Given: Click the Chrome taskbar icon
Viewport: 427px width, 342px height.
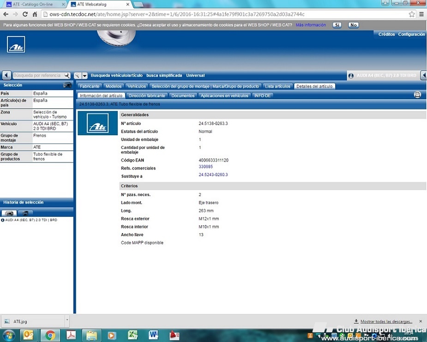Looking at the screenshot, I should (x=50, y=336).
